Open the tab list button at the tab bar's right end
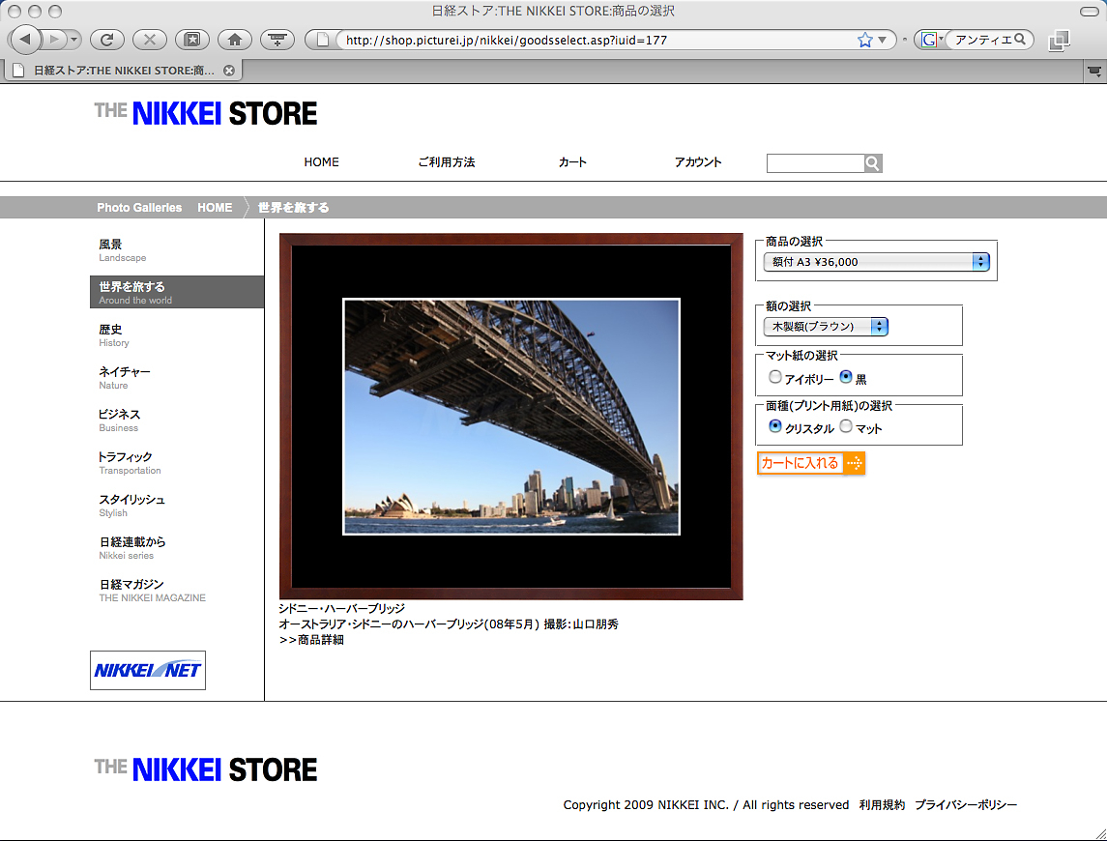The width and height of the screenshot is (1107, 841). (1094, 71)
